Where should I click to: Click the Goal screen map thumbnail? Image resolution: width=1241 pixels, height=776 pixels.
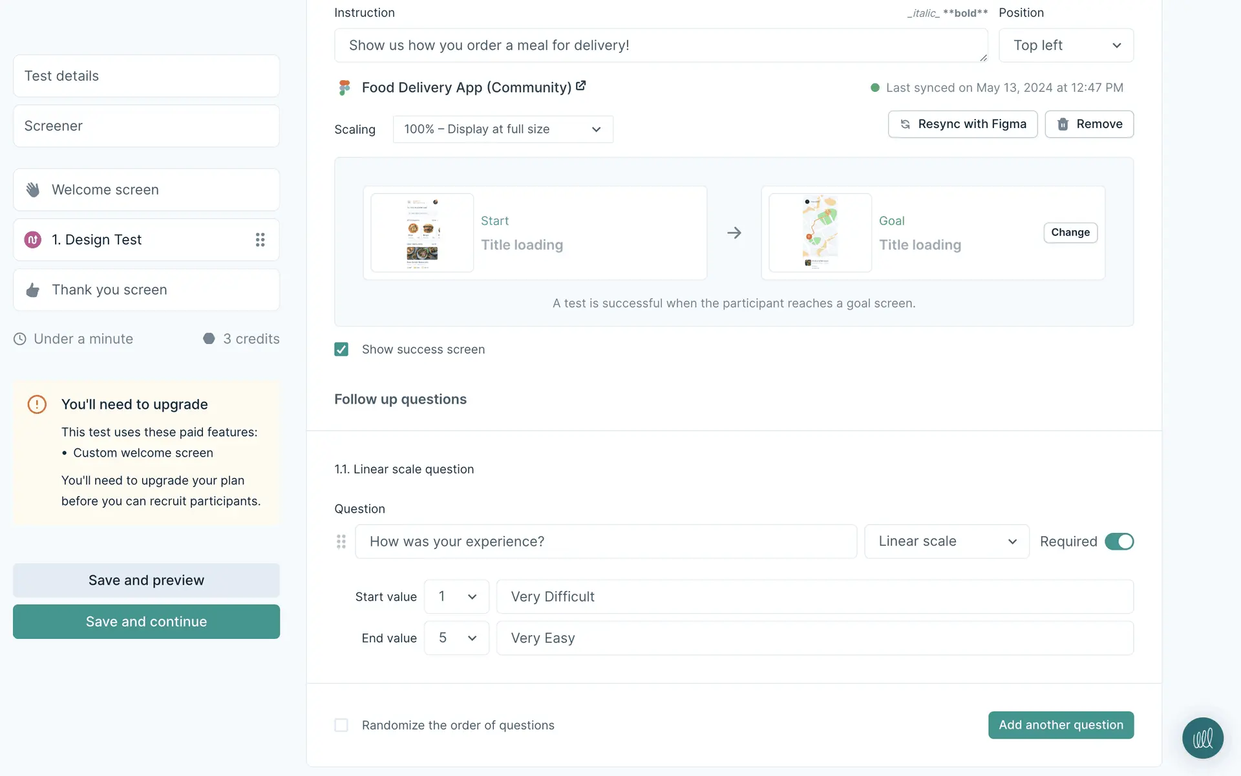pyautogui.click(x=820, y=233)
